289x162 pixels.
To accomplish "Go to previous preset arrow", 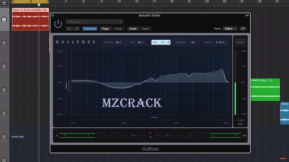I will click(69, 29).
